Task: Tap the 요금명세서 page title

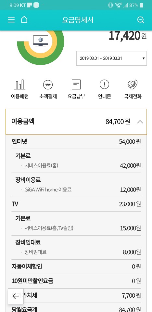Action: 78,20
